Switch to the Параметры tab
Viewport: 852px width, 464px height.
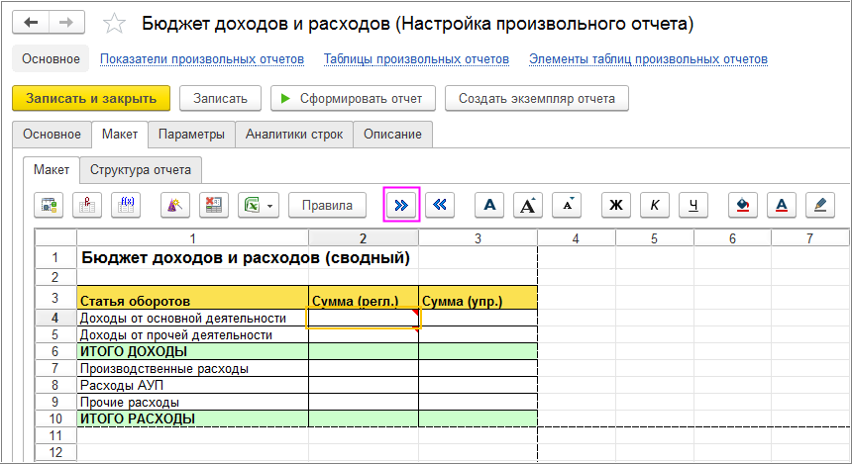point(191,134)
